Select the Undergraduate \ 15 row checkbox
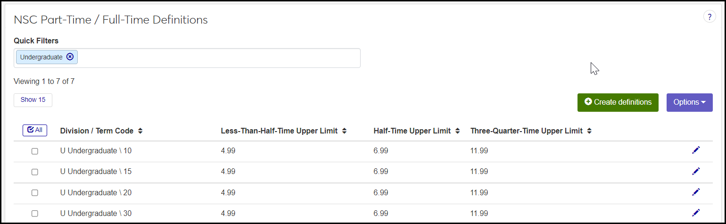Viewport: 726px width, 224px height. (34, 172)
